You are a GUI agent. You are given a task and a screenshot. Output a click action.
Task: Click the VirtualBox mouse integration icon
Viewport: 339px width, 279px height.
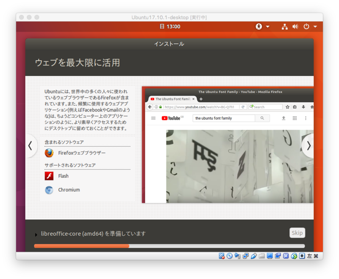pos(294,256)
